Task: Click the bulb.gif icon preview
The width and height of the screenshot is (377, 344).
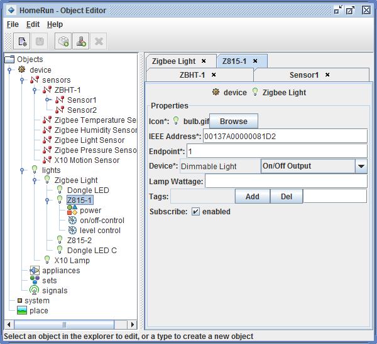Action: tap(176, 121)
